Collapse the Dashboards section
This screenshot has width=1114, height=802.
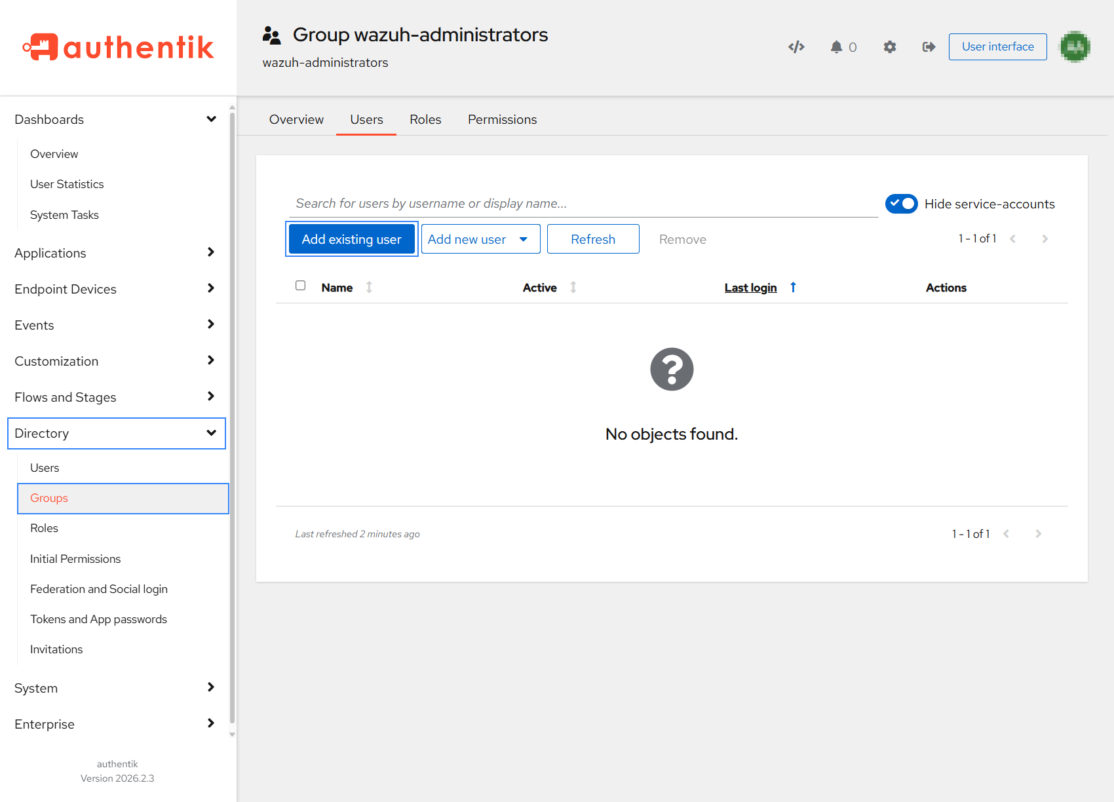click(x=115, y=119)
